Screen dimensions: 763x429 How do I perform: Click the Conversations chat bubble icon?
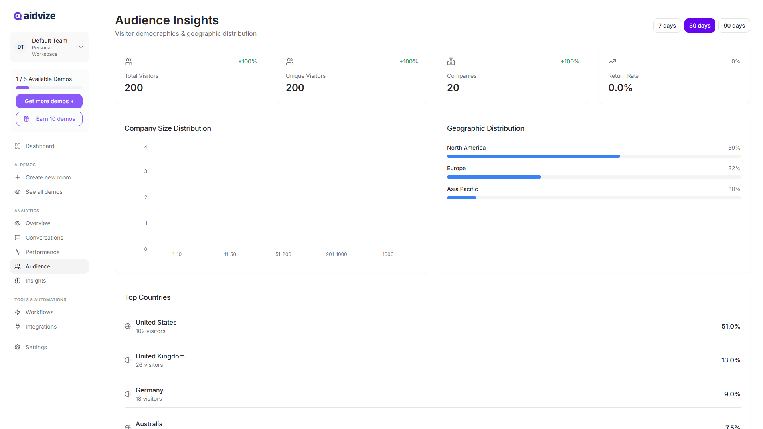(x=18, y=238)
